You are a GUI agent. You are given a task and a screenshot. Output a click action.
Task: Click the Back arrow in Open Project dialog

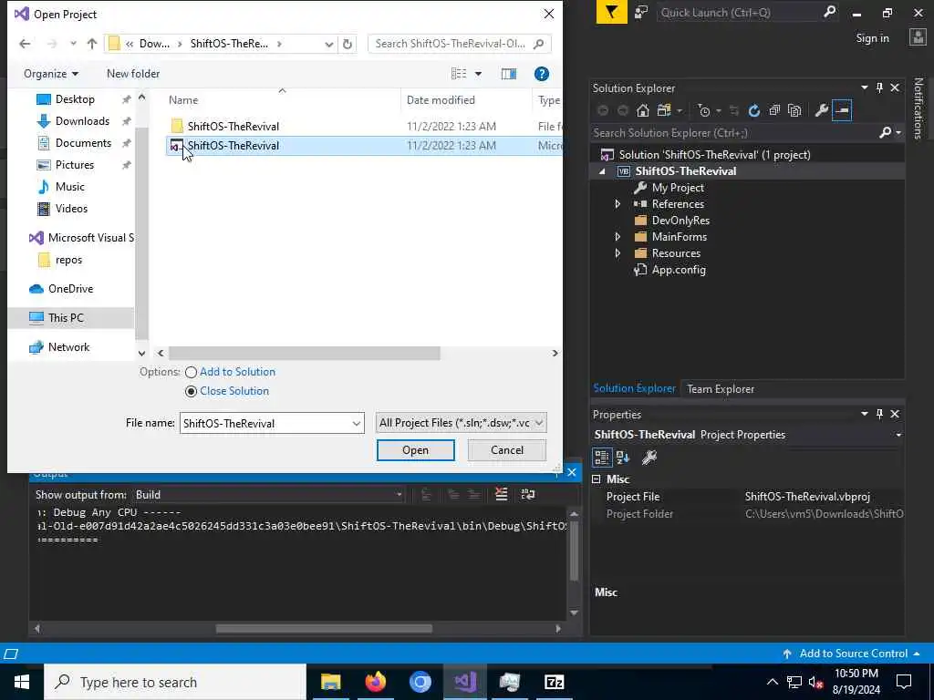pyautogui.click(x=25, y=44)
